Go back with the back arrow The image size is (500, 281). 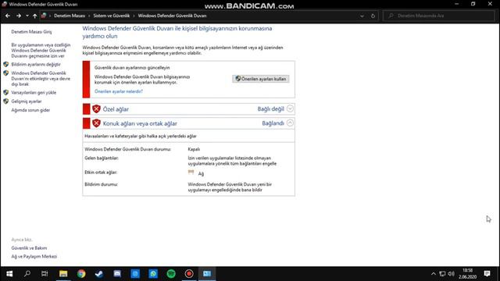coord(8,16)
